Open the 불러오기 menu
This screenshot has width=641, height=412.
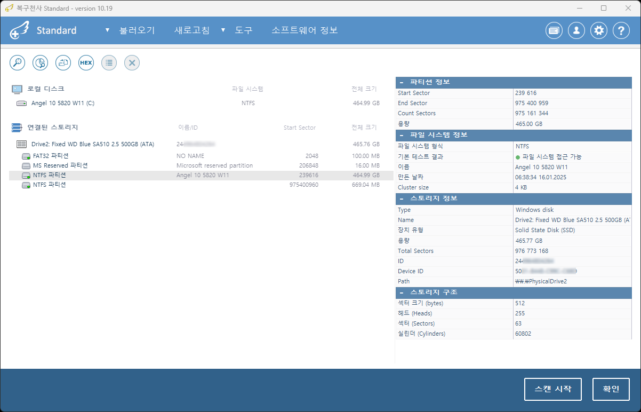(137, 30)
